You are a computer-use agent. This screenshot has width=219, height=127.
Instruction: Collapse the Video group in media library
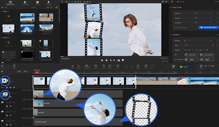(2, 12)
